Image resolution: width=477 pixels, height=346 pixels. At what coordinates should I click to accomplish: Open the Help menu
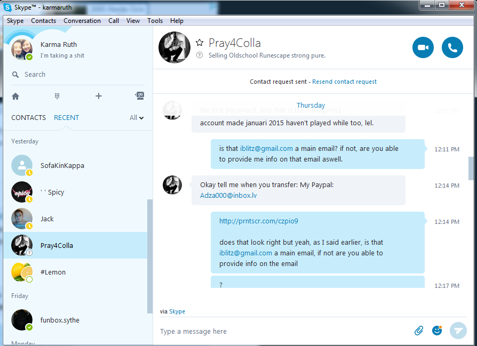[177, 21]
